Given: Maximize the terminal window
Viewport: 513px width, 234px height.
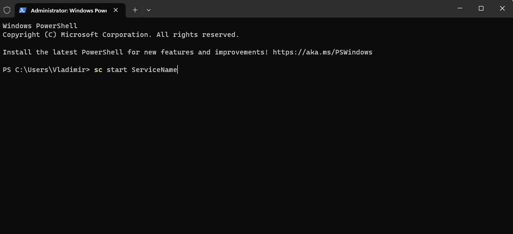Looking at the screenshot, I should [481, 8].
